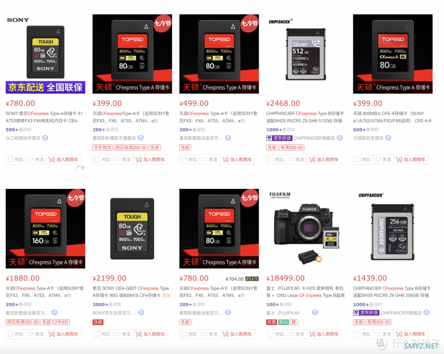444x354 pixels.
Task: Click the chat icon beside 众之邦数码专营店
Action: pos(45,138)
